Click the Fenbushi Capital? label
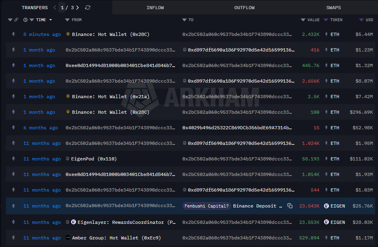The image size is (378, 247). pos(207,206)
